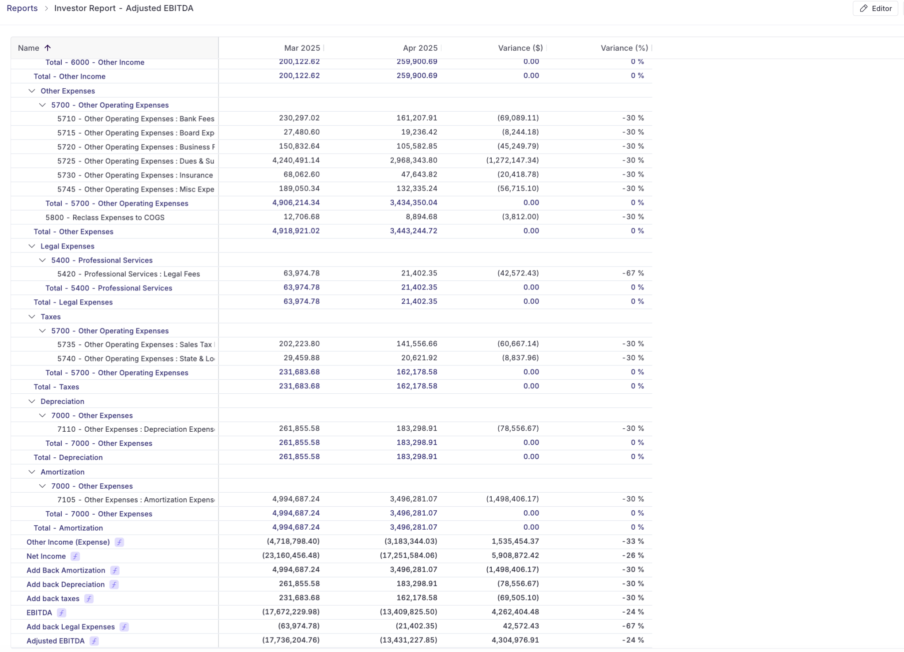904x652 pixels.
Task: Click the Variance ($) column header
Action: click(520, 48)
